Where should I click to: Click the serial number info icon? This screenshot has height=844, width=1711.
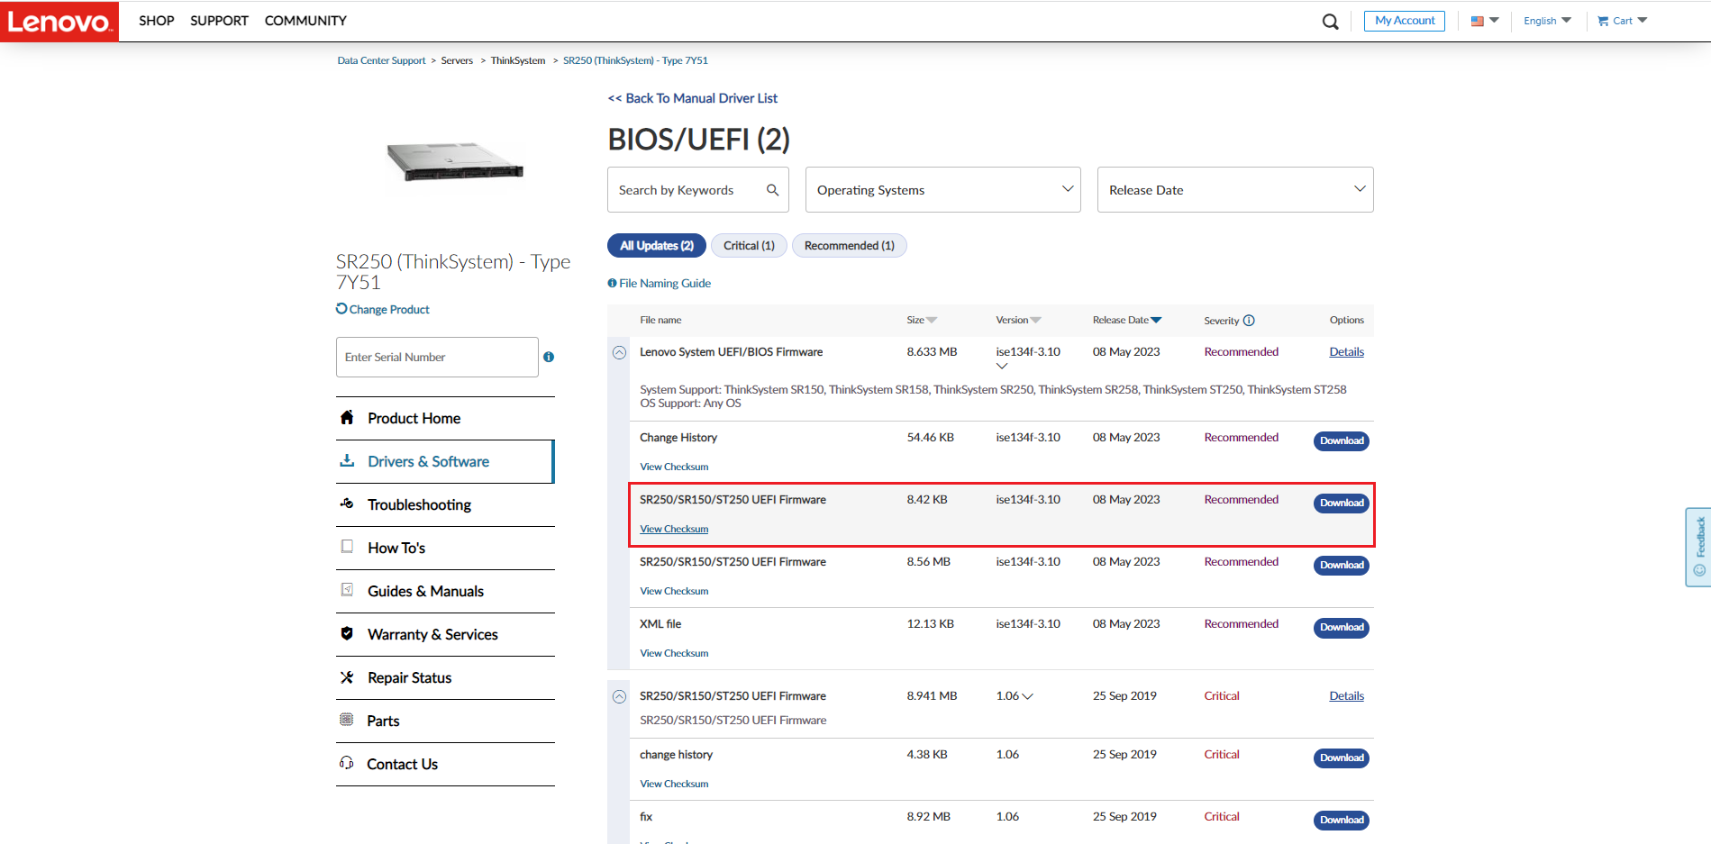(549, 358)
